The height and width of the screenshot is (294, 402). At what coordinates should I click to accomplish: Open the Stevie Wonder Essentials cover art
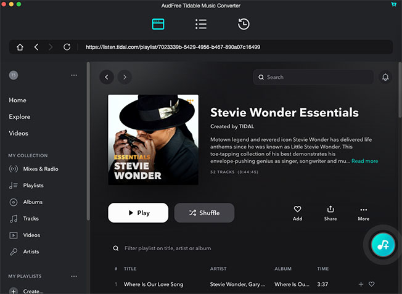coord(153,140)
